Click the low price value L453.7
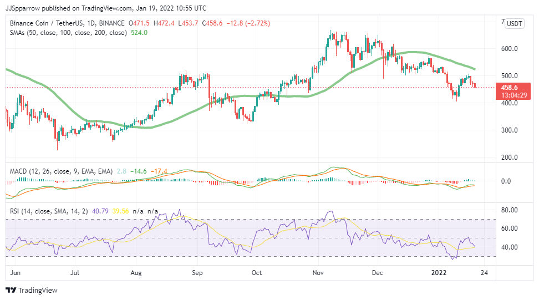539x300 pixels. click(188, 23)
